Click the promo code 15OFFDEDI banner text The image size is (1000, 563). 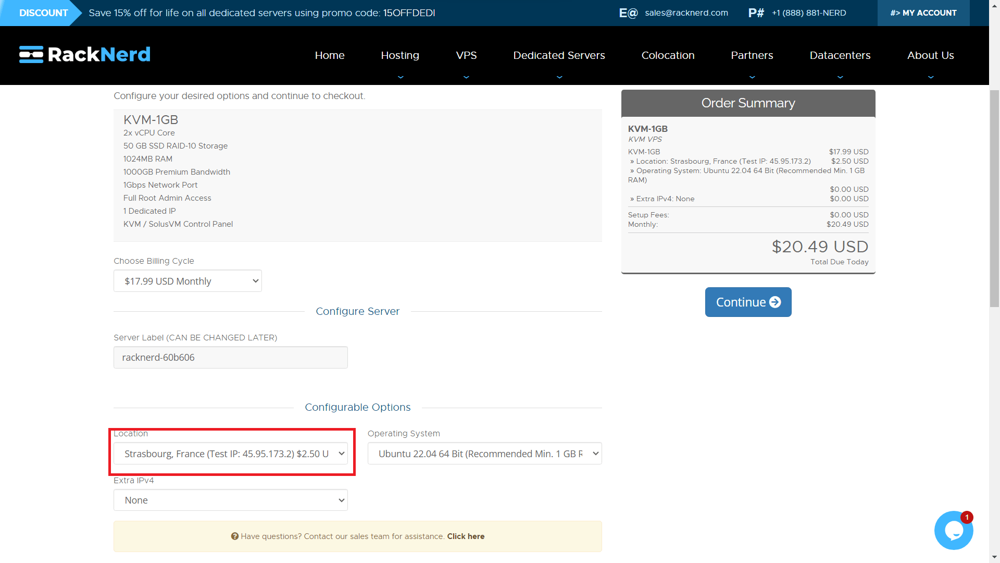coord(409,13)
